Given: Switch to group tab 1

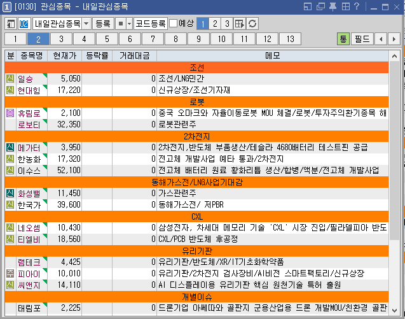Looking at the screenshot, I should click(15, 39).
